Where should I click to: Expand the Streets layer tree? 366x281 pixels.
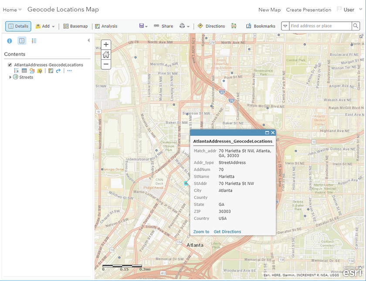coord(10,77)
